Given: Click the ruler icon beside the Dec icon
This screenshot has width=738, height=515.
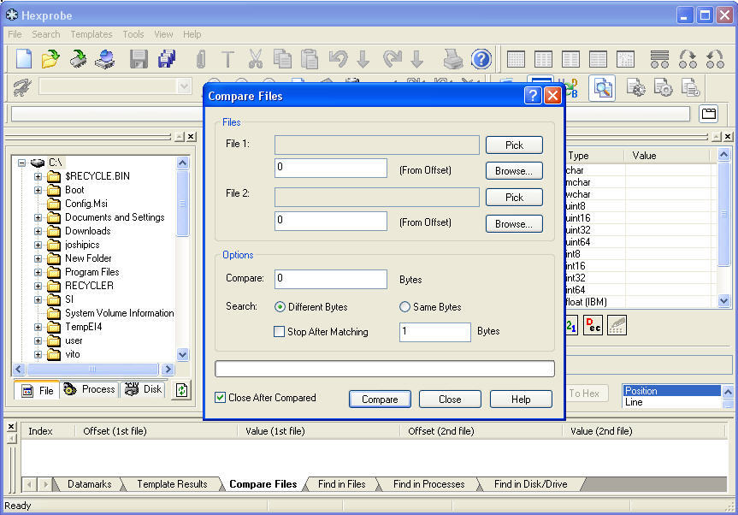Looking at the screenshot, I should [617, 325].
